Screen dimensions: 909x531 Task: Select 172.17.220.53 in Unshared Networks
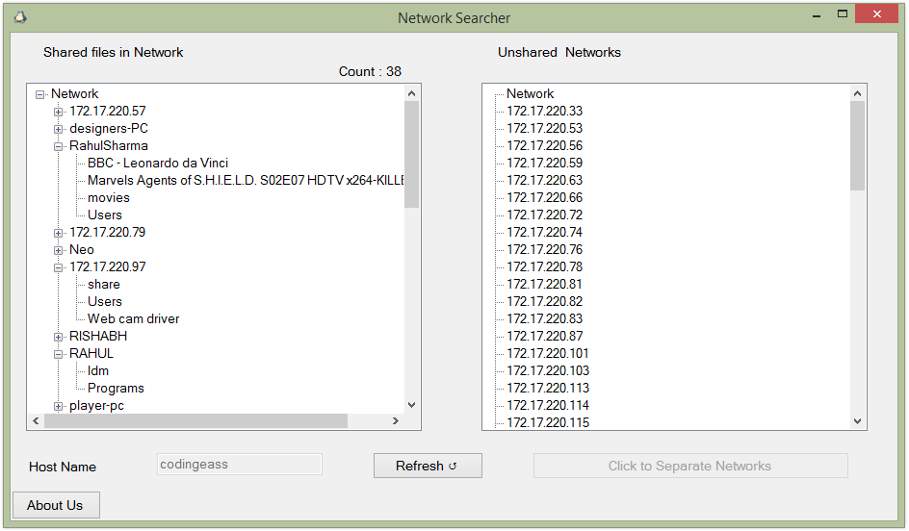pyautogui.click(x=544, y=129)
